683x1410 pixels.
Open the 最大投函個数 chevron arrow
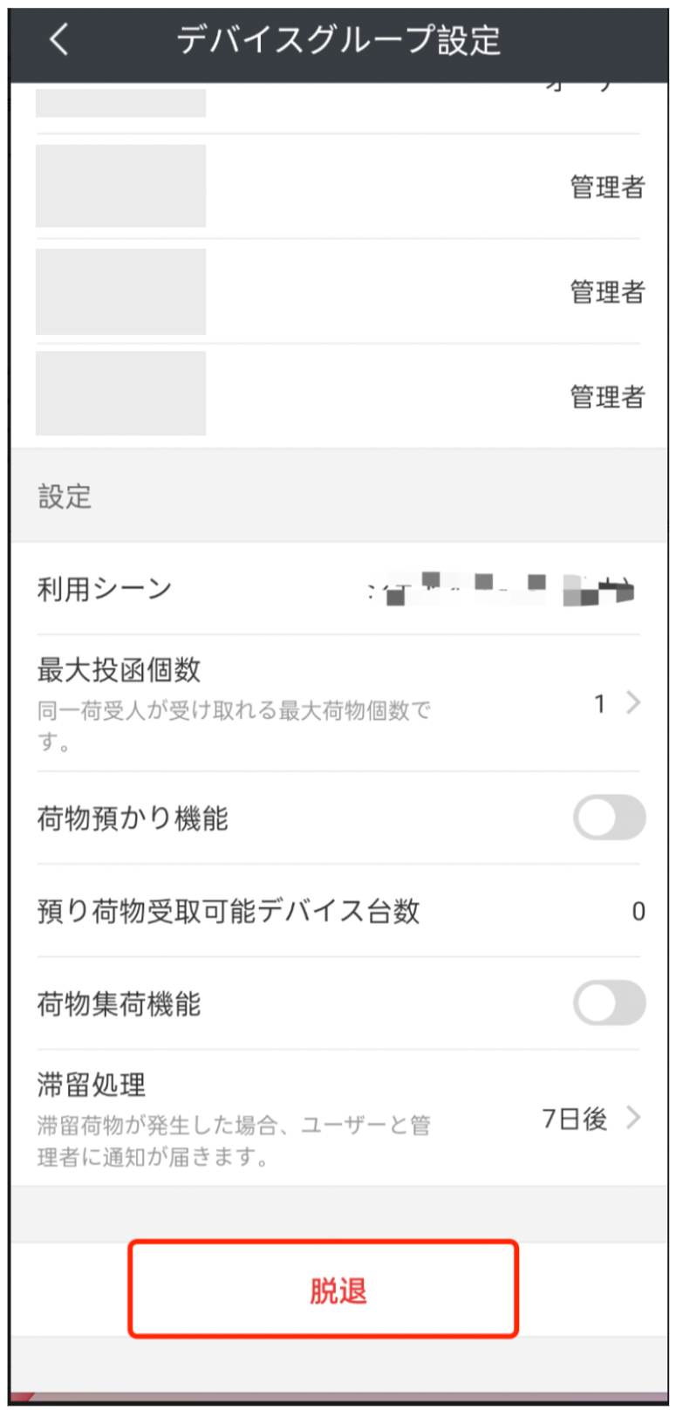(634, 702)
